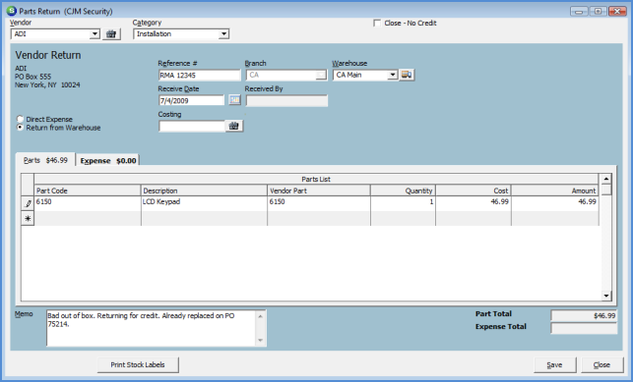Switch to the Parts $46.99 tab
Image resolution: width=633 pixels, height=382 pixels.
click(45, 160)
